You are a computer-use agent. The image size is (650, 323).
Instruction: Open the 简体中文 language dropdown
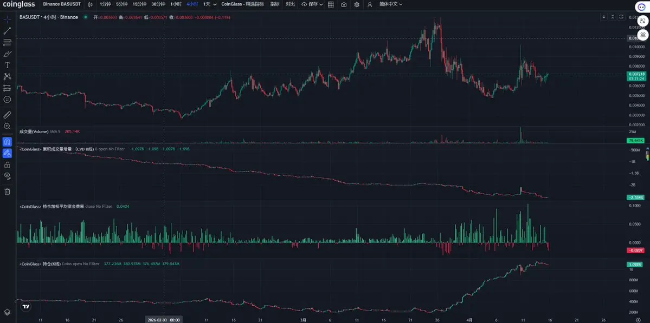tap(391, 4)
